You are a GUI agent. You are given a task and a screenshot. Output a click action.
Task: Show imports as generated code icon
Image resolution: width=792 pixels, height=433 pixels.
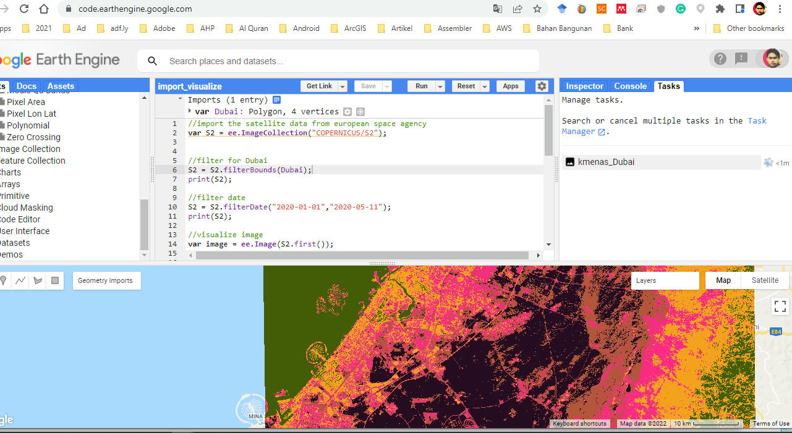pos(277,99)
